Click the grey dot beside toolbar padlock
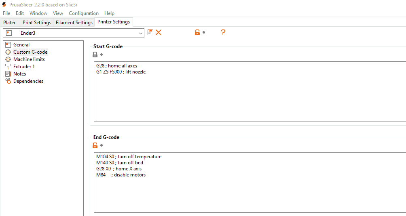The width and height of the screenshot is (406, 216). point(204,32)
